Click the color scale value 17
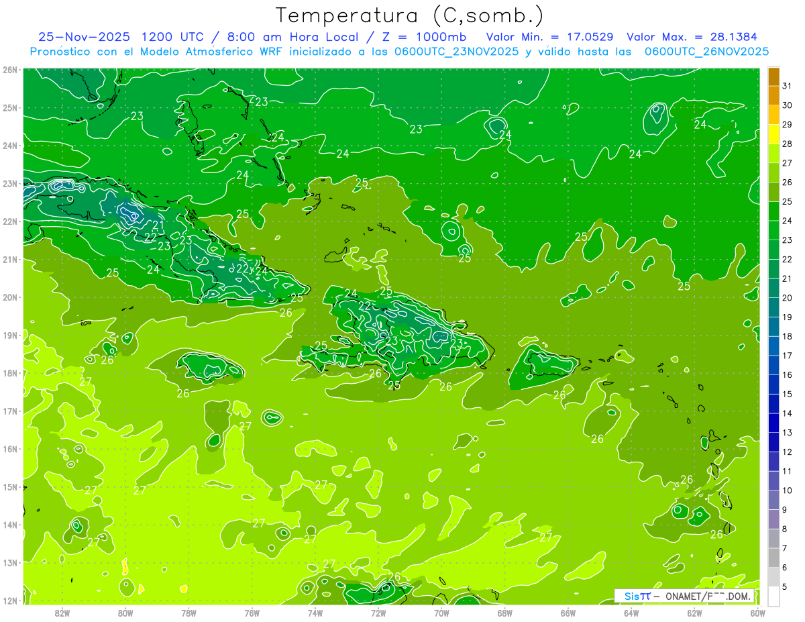 (x=788, y=356)
